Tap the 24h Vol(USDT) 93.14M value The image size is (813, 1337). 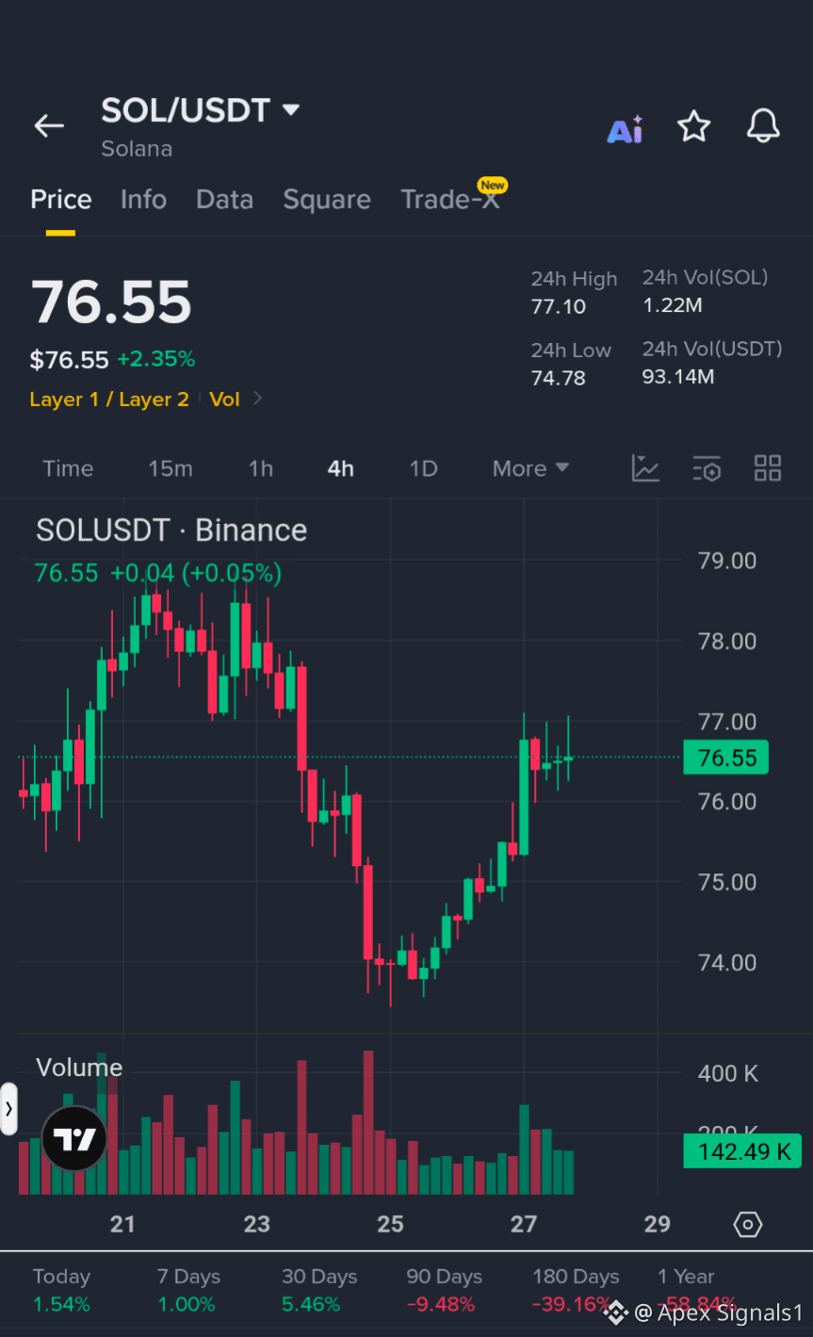678,377
